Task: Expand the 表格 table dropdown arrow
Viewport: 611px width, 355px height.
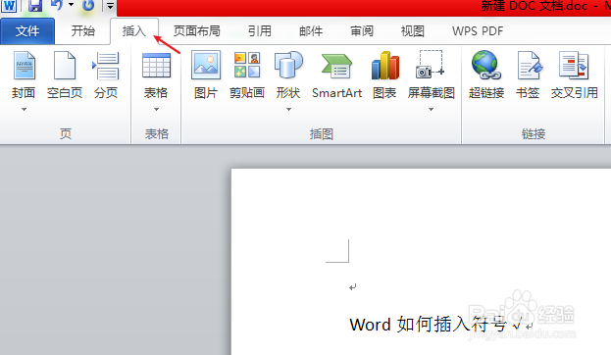Action: pyautogui.click(x=156, y=110)
